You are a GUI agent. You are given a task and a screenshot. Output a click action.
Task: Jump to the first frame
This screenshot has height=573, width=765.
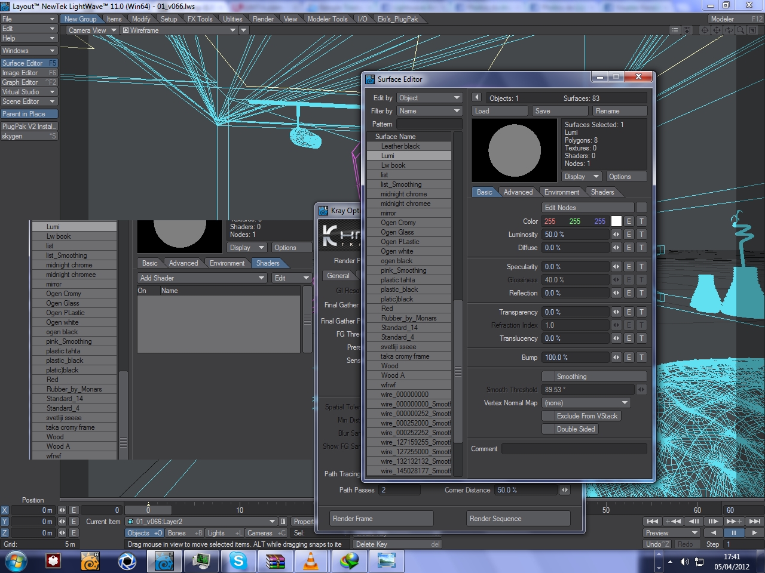(x=653, y=521)
